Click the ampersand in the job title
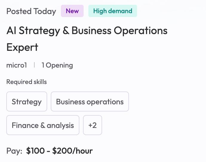This screenshot has height=162, width=206. point(66,30)
